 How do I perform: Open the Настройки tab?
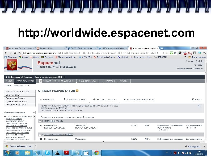coord(110,81)
